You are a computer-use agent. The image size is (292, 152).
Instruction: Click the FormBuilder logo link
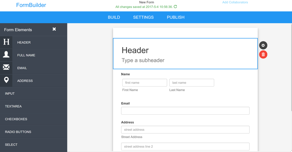click(31, 5)
